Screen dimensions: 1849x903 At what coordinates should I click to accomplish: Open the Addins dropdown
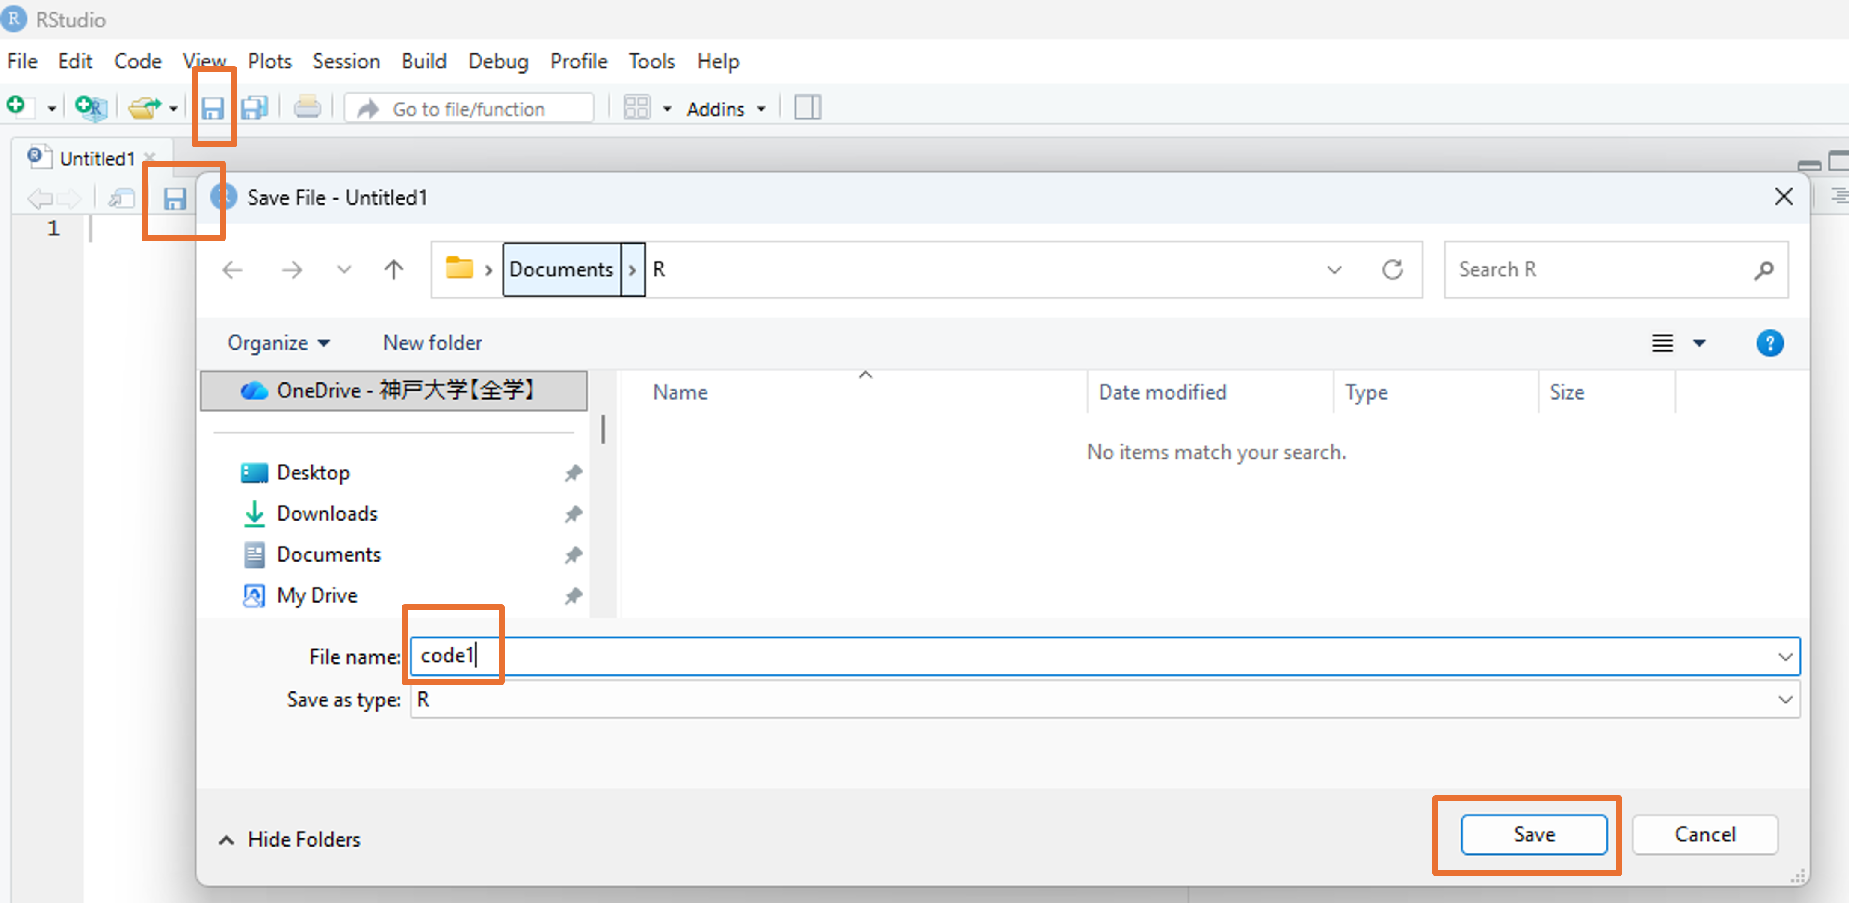pyautogui.click(x=726, y=109)
